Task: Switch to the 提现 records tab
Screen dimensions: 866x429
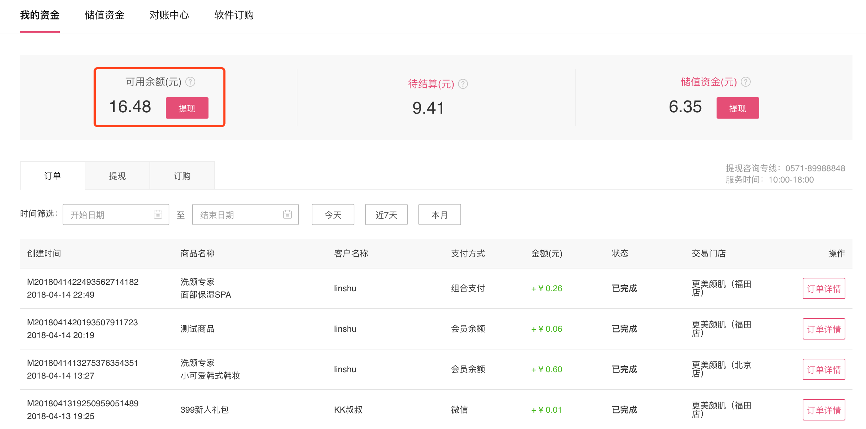Action: [117, 175]
